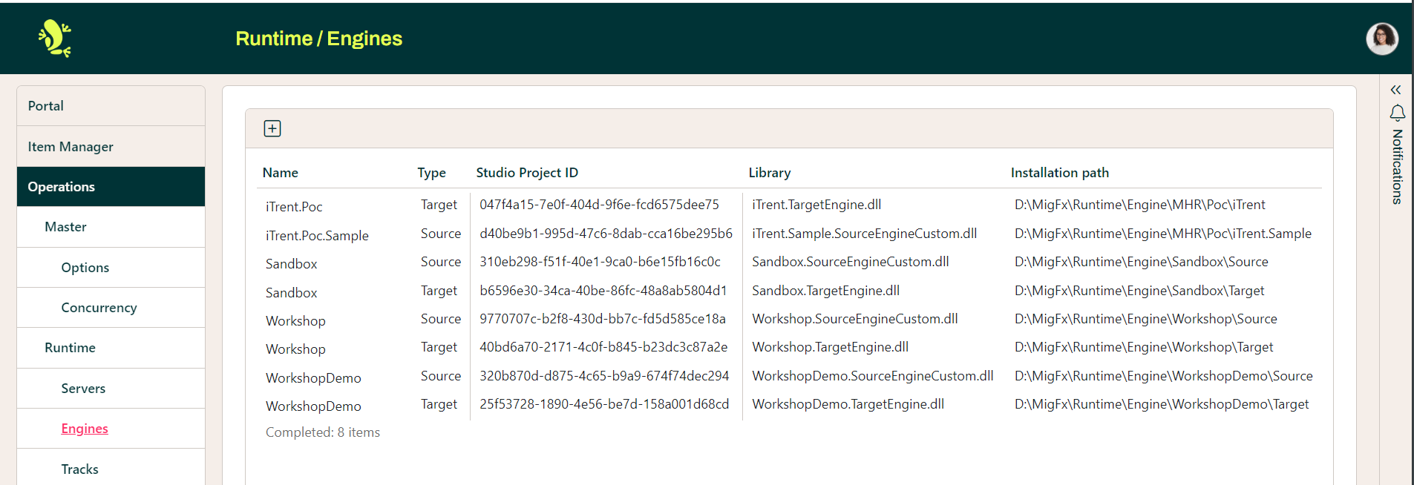
Task: Sort by the Name column header
Action: click(x=280, y=173)
